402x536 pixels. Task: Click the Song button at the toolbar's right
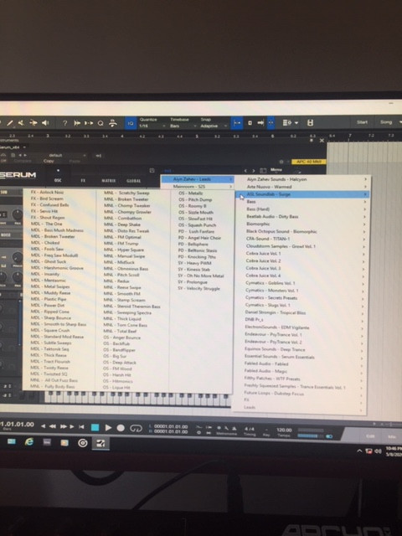(386, 122)
